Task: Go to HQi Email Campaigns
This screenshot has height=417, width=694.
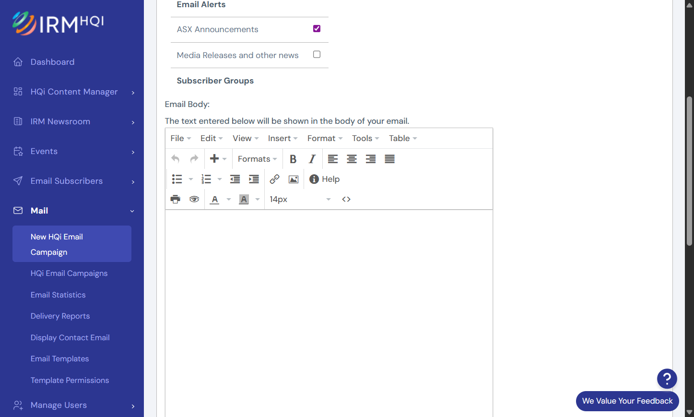Action: click(69, 274)
